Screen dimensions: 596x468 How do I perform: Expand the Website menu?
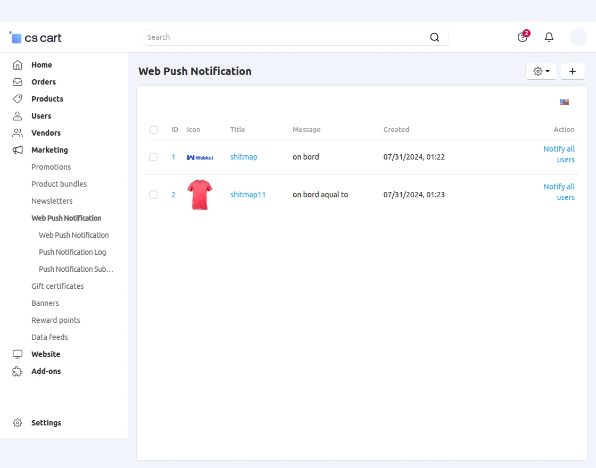(x=46, y=354)
